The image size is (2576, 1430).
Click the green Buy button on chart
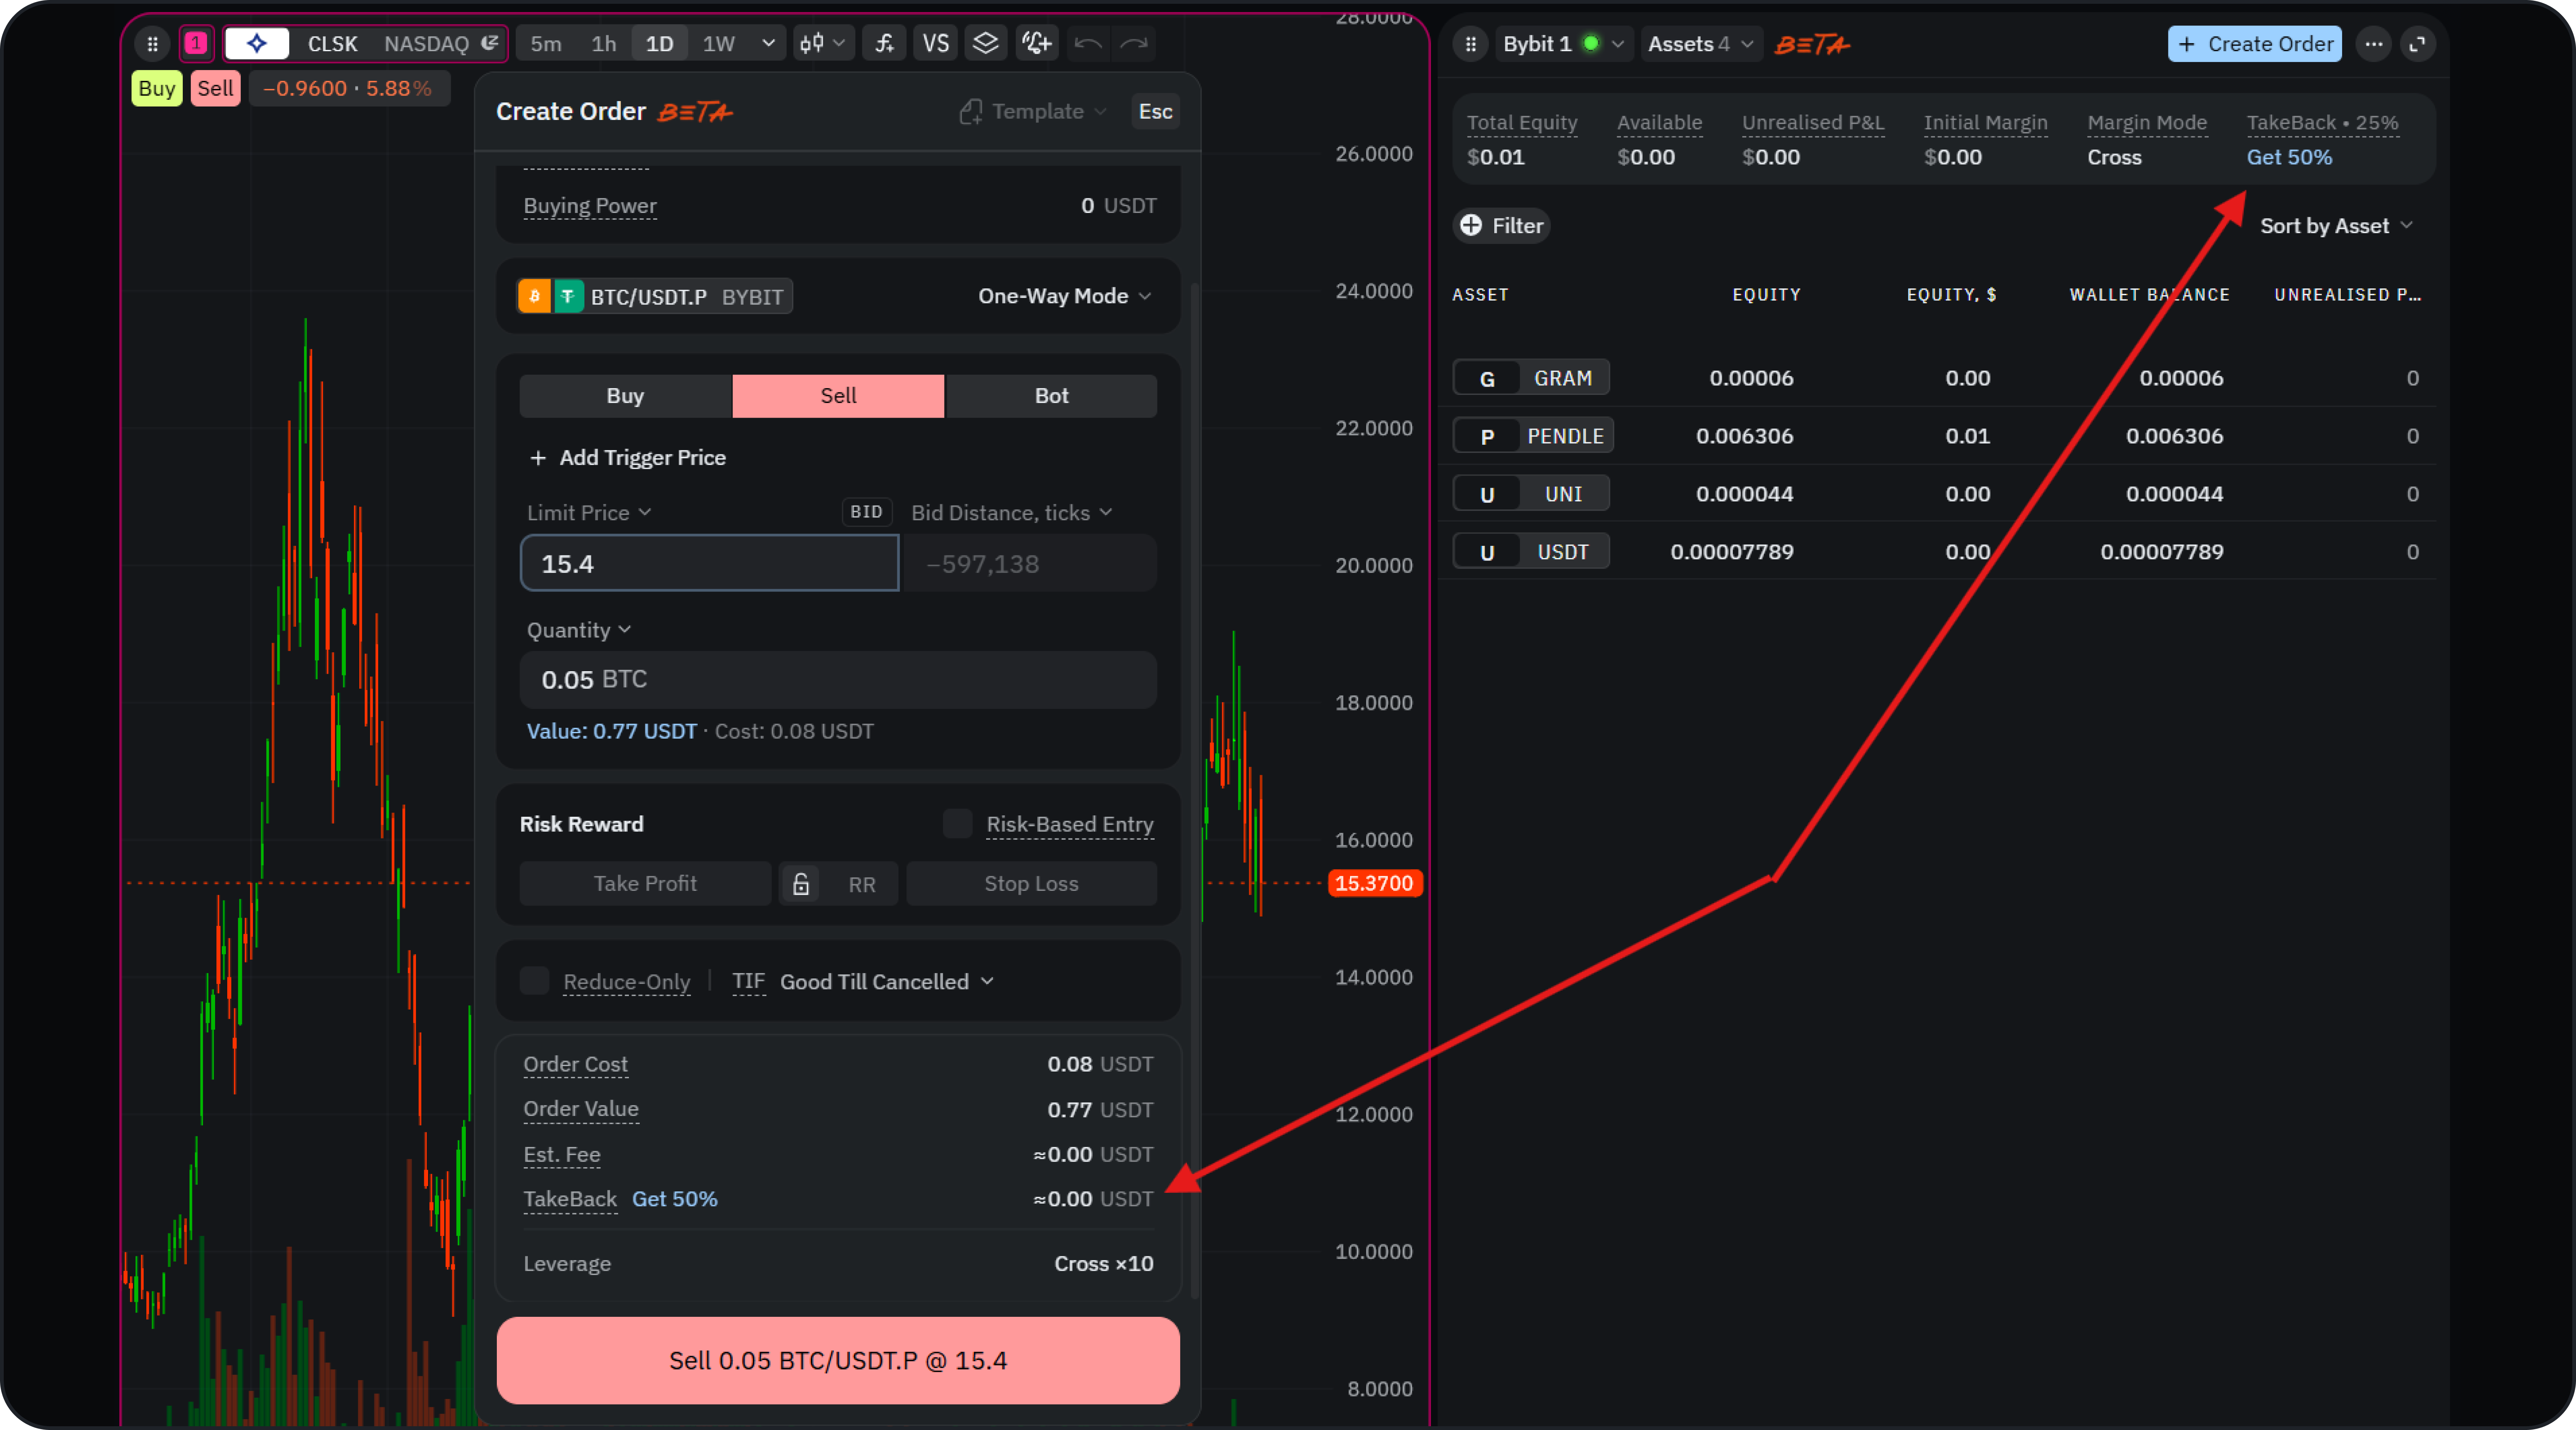[x=157, y=88]
